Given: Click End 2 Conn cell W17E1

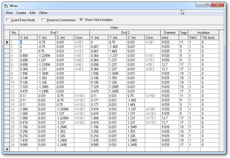Looking at the screenshot, I should pyautogui.click(x=153, y=118).
